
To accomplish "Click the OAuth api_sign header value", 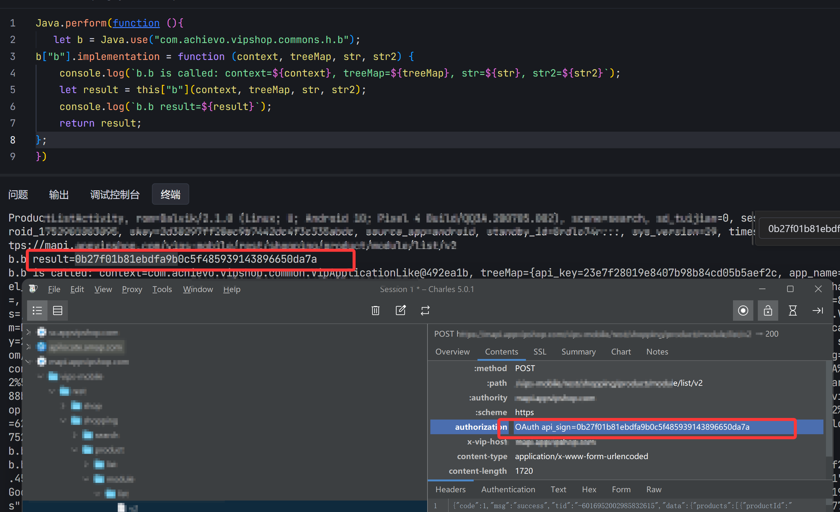I will coord(632,427).
